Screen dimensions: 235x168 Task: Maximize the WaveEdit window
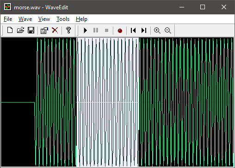(x=203, y=7)
